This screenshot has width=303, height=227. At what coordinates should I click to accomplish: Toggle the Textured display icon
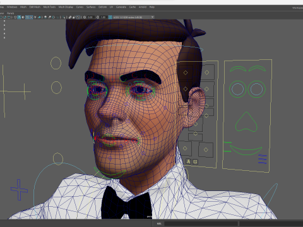pos(32,17)
